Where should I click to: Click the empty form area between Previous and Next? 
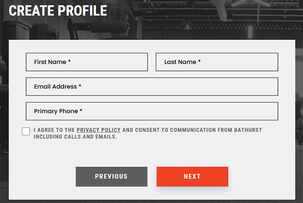click(152, 177)
